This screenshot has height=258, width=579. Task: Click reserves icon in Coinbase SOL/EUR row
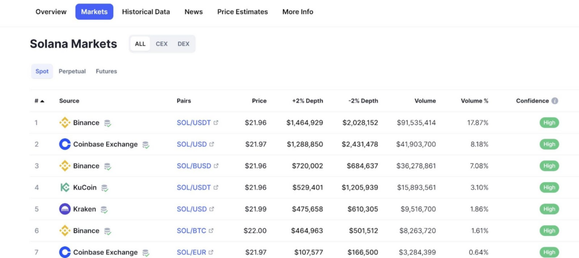click(146, 253)
